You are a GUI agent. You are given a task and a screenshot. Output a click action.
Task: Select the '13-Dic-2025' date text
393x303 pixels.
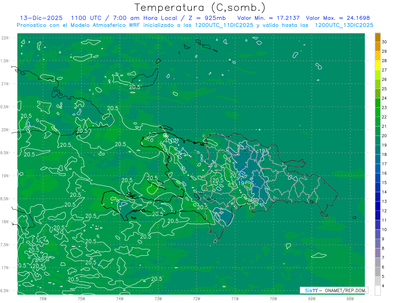click(x=42, y=18)
